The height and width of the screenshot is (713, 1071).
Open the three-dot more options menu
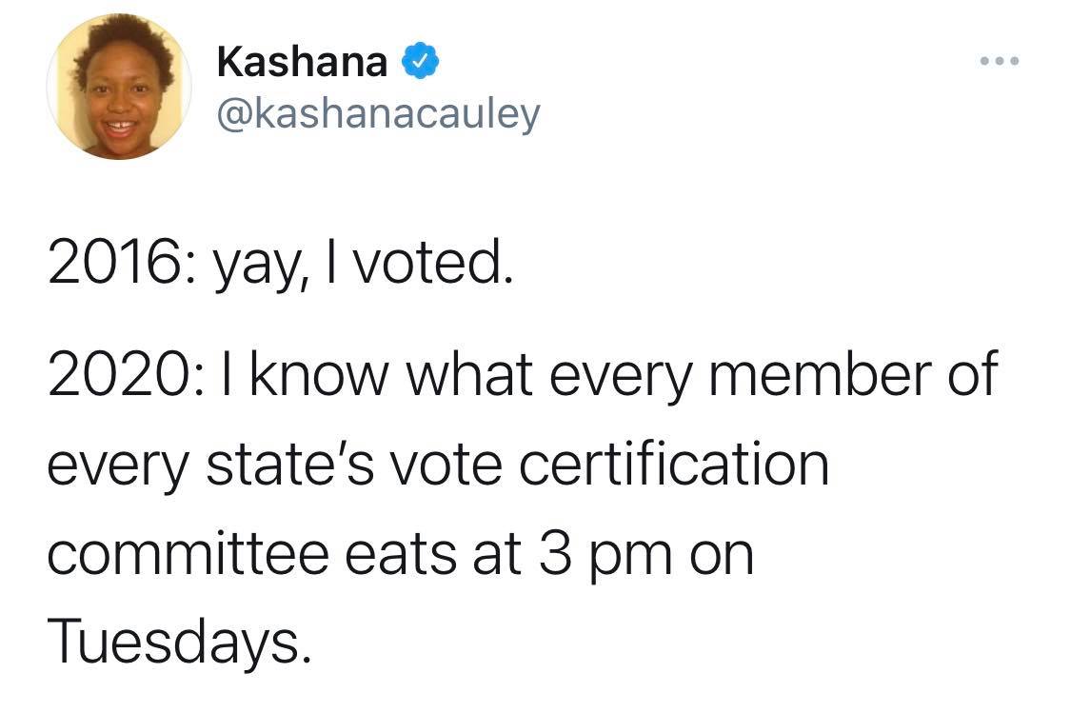coord(1000,61)
